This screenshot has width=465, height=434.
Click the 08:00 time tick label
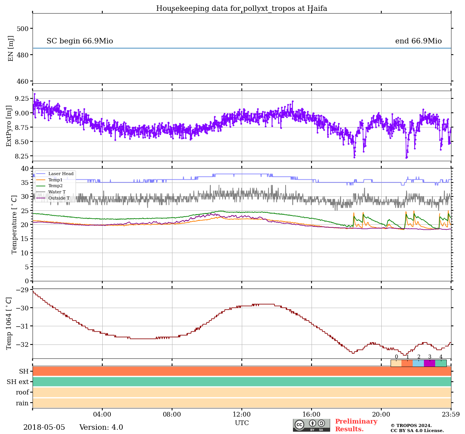coord(172,415)
